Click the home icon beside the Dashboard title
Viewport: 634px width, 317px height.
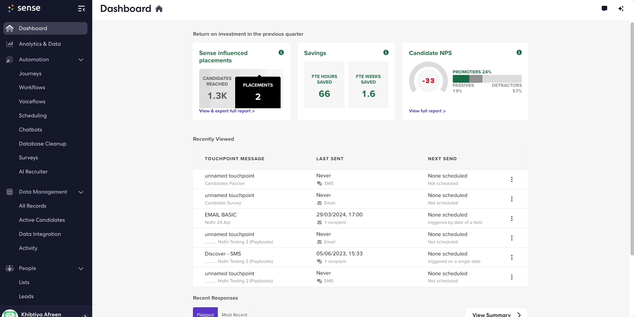click(159, 9)
